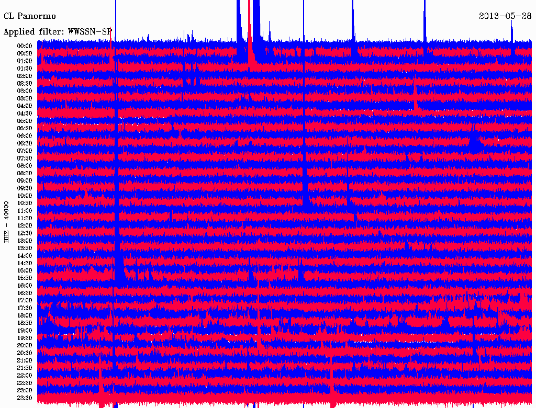536x408 pixels.
Task: Click the 00:30 time label
Action: (25, 54)
